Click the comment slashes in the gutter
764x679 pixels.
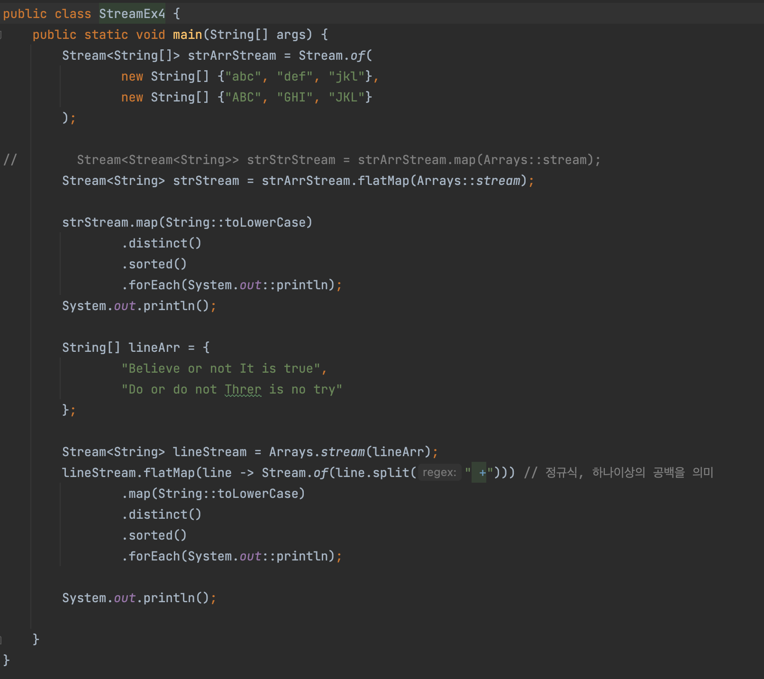(10, 160)
